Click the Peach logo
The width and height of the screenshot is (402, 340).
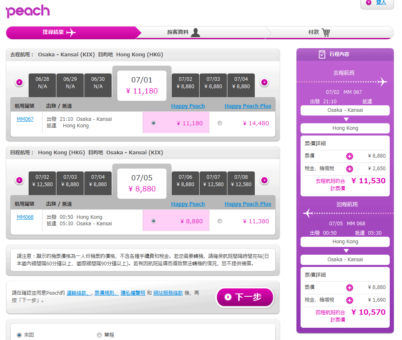coord(28,11)
